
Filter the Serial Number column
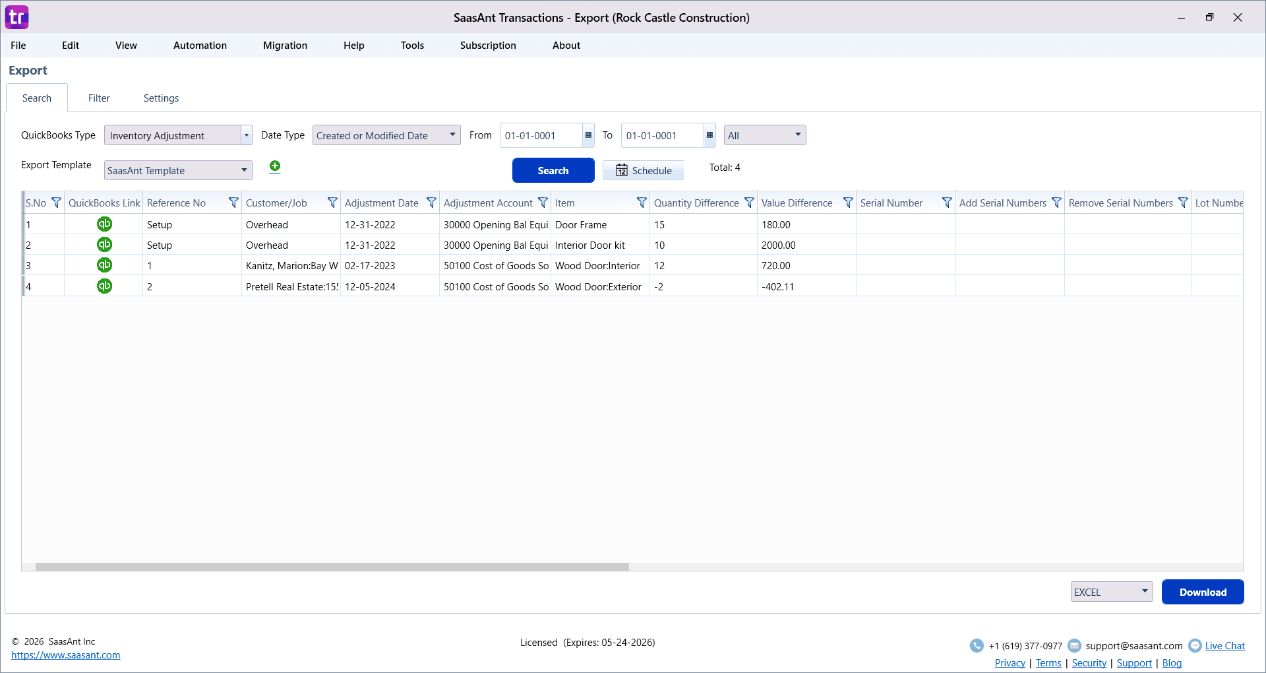[947, 203]
